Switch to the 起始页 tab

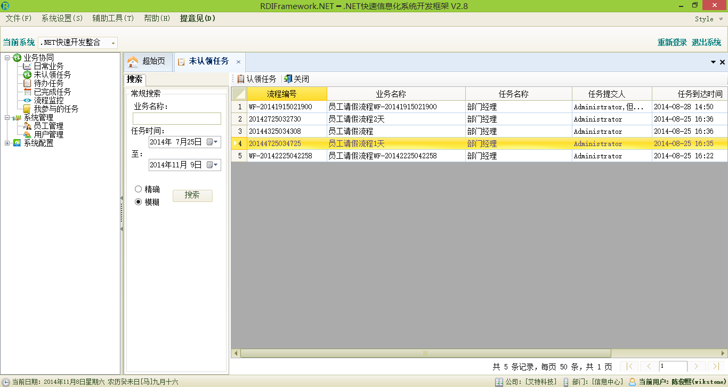[147, 61]
